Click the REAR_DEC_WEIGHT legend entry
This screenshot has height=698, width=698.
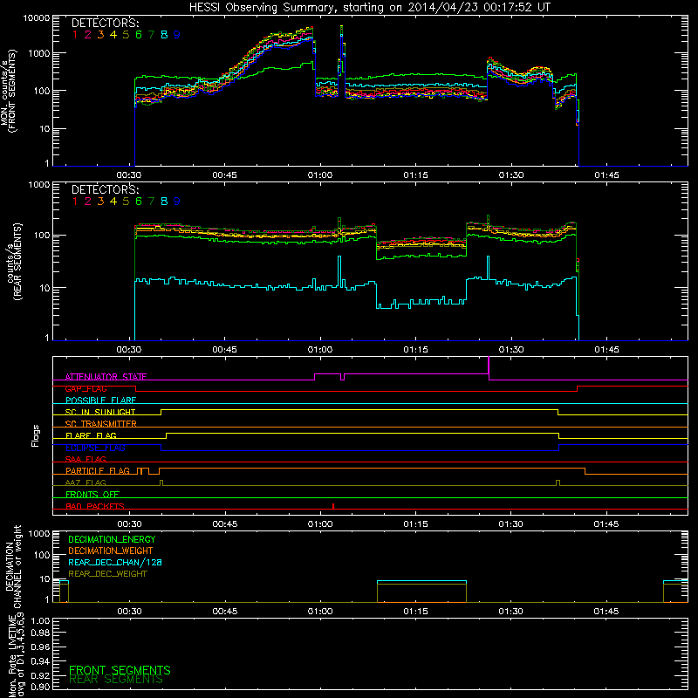point(107,574)
